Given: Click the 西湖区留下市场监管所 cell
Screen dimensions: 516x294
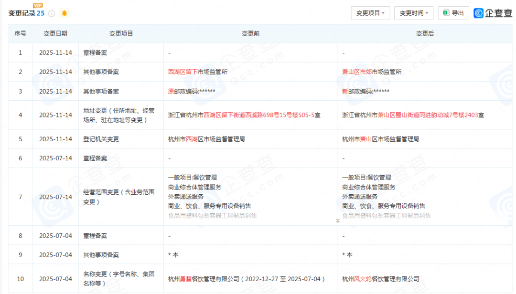Looking at the screenshot, I should point(197,72).
